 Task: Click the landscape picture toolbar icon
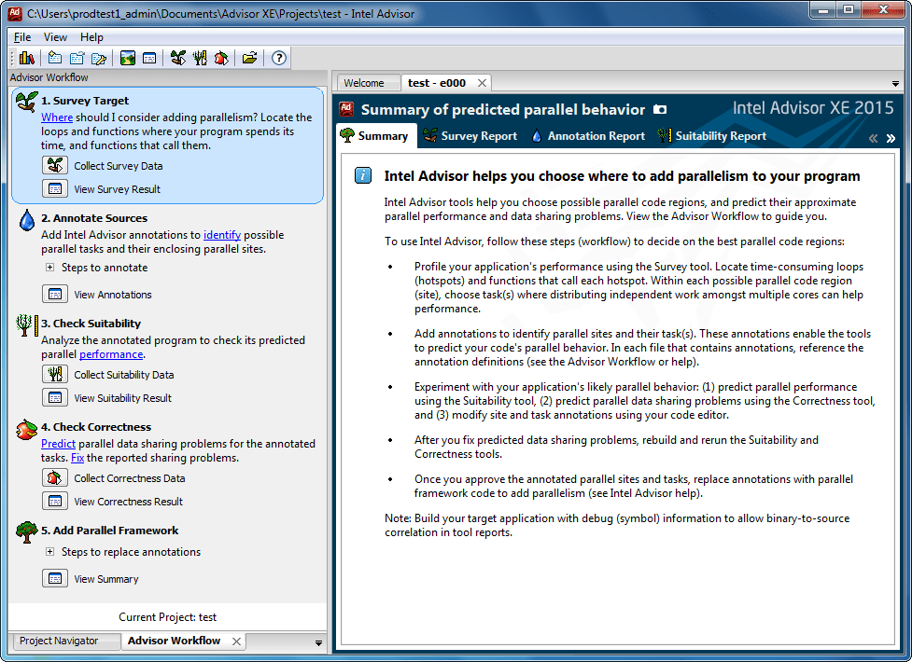[127, 58]
